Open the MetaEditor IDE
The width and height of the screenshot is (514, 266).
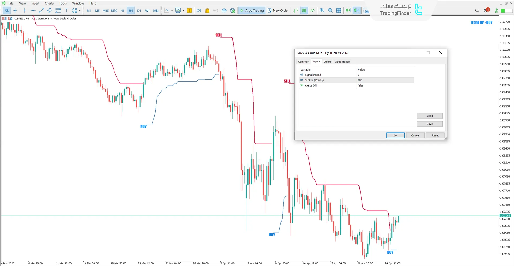(199, 10)
